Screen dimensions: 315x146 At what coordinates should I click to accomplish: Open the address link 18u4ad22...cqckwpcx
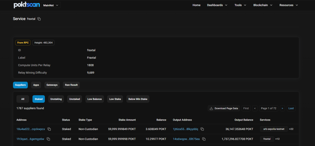[31, 129]
